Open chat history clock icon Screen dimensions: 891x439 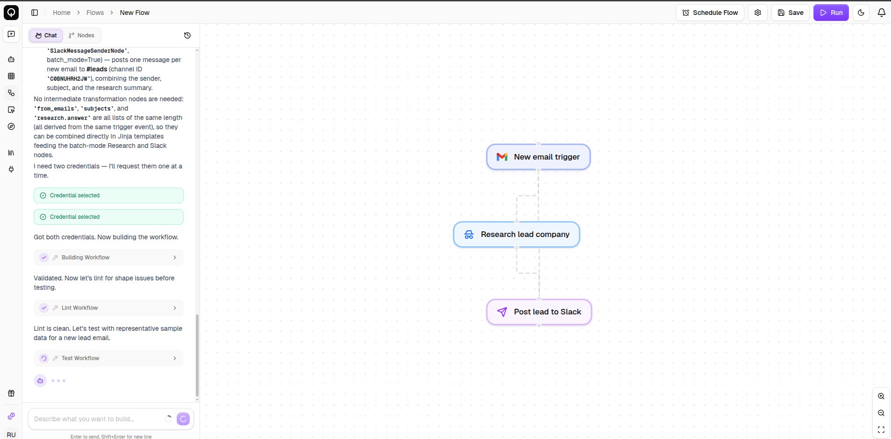coord(187,35)
